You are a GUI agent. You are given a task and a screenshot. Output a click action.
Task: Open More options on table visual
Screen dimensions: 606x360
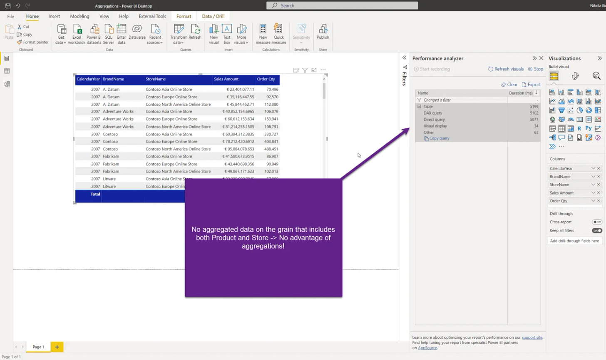click(323, 70)
